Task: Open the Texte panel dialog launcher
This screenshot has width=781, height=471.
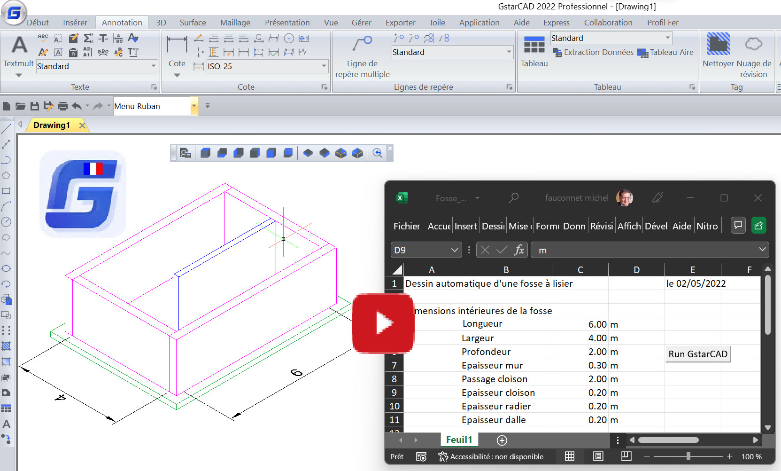Action: pyautogui.click(x=154, y=87)
